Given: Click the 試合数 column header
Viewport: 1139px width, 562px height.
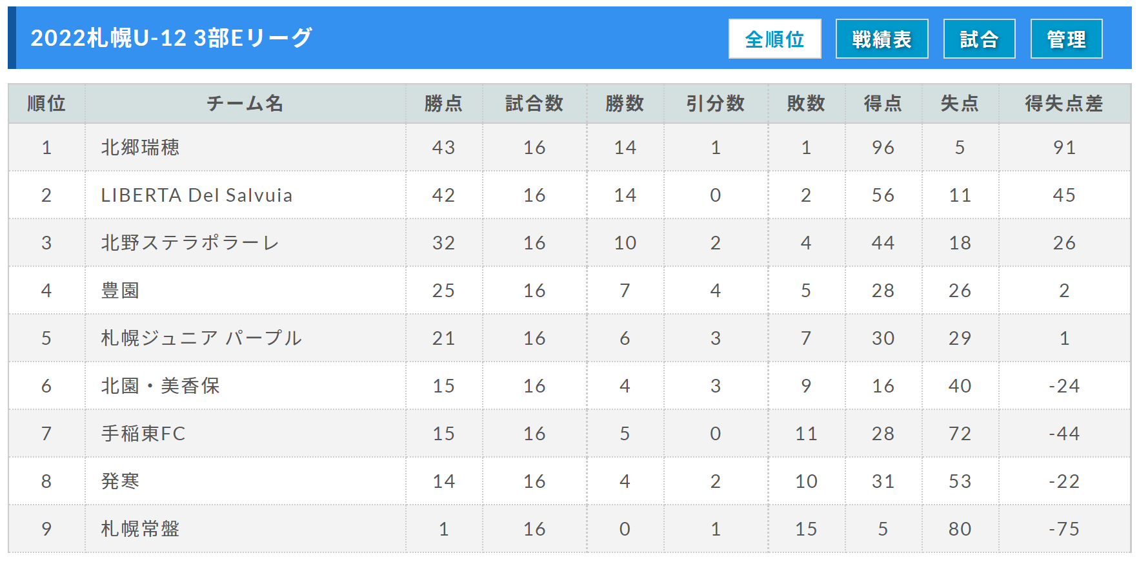Looking at the screenshot, I should 534,103.
